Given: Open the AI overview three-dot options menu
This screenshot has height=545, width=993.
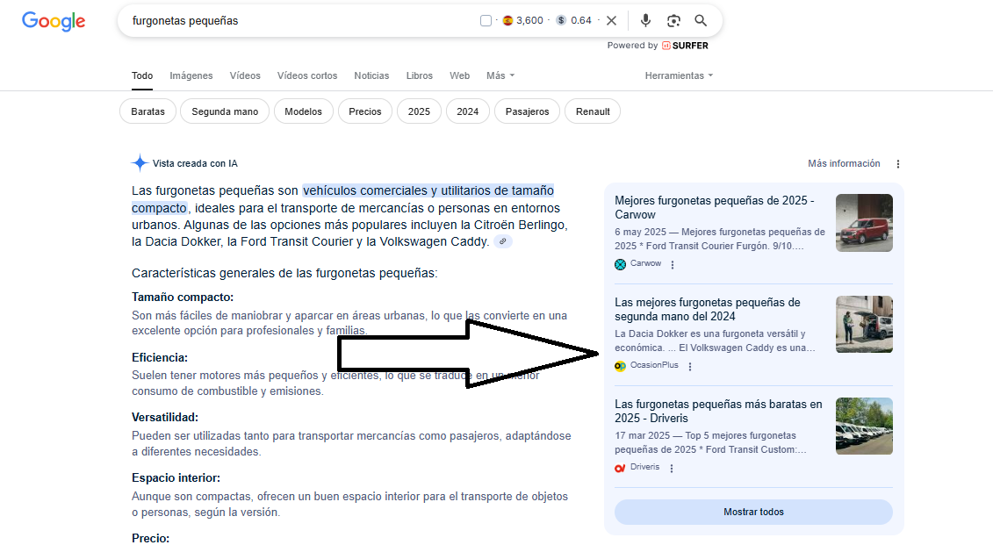Looking at the screenshot, I should tap(898, 164).
